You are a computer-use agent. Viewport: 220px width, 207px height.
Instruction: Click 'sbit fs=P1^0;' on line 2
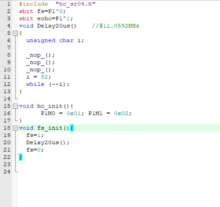click(42, 11)
